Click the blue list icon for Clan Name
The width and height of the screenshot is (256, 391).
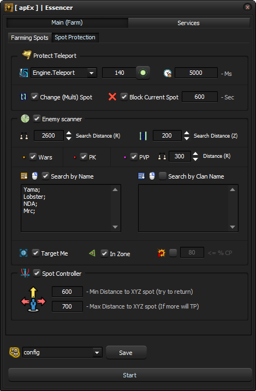point(141,176)
